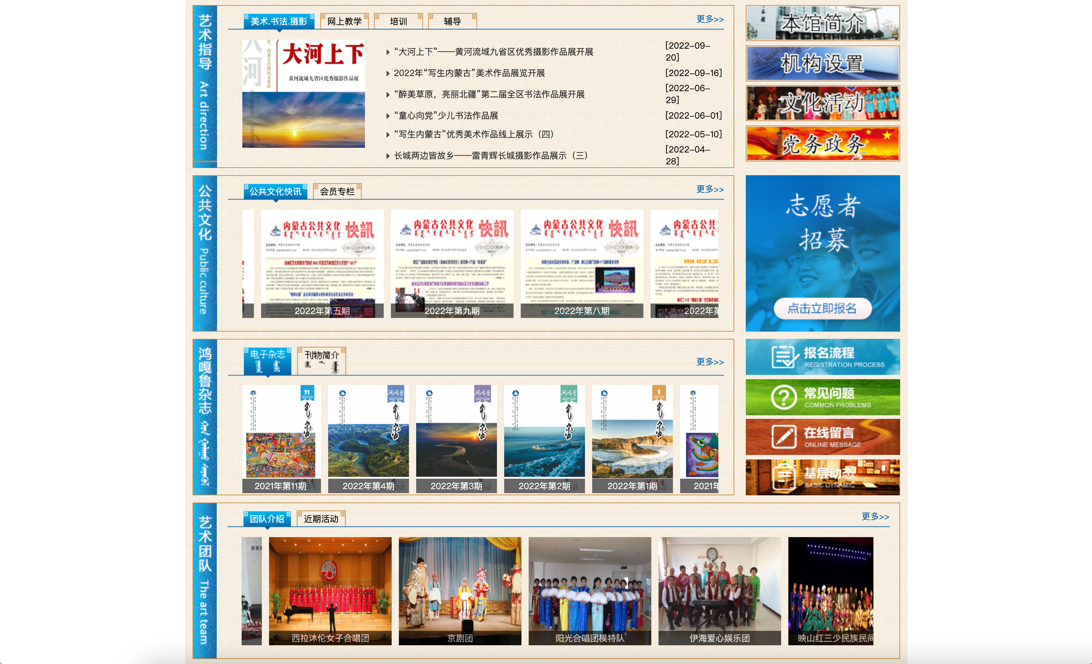Open the 2022年第九期 newsletter thumbnail
Viewport: 1092px width, 664px height.
pyautogui.click(x=452, y=264)
